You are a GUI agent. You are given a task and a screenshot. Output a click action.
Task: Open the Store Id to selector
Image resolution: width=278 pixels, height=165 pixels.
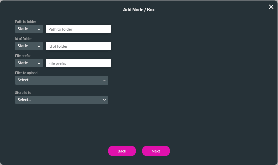pyautogui.click(x=61, y=100)
